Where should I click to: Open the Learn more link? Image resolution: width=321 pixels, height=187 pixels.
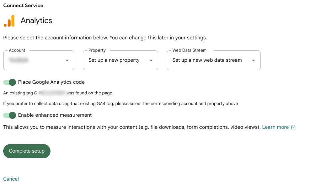click(275, 127)
